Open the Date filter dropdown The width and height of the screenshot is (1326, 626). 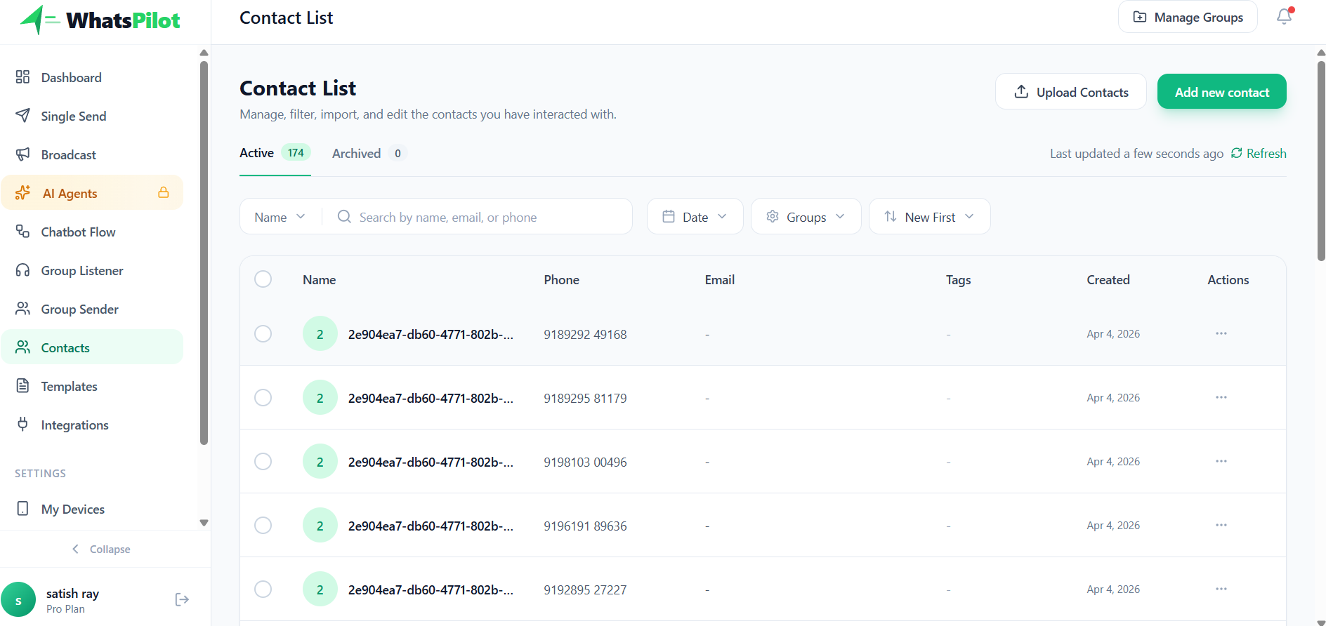click(x=695, y=216)
